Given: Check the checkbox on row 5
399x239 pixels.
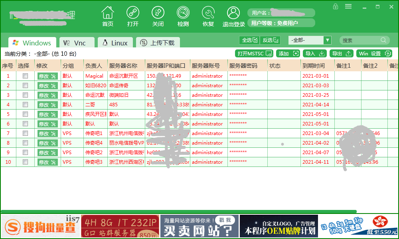Looking at the screenshot, I should point(25,114).
